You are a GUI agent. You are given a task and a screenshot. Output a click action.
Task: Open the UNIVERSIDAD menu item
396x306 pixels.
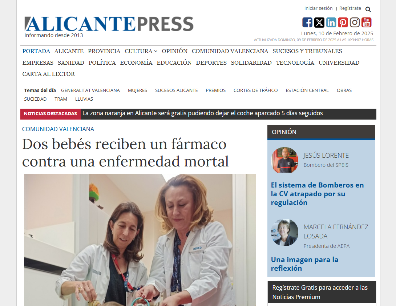(x=339, y=63)
